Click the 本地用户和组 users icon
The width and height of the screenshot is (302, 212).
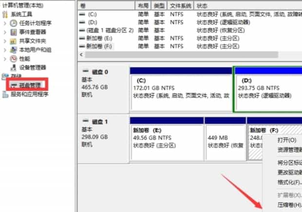click(14, 50)
